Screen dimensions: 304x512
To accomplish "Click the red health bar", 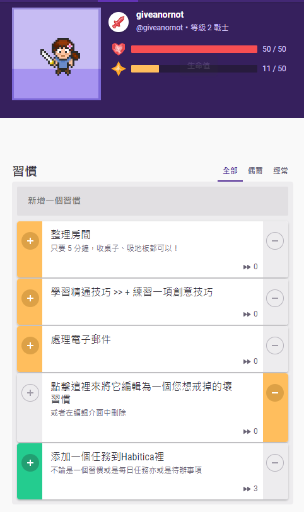I will pos(194,49).
